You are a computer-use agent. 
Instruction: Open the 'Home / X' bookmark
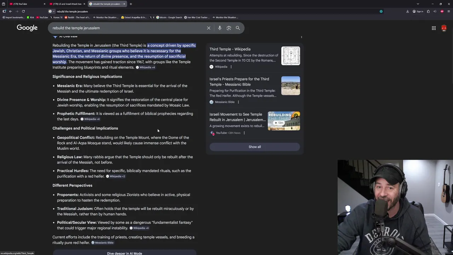[x=56, y=17]
